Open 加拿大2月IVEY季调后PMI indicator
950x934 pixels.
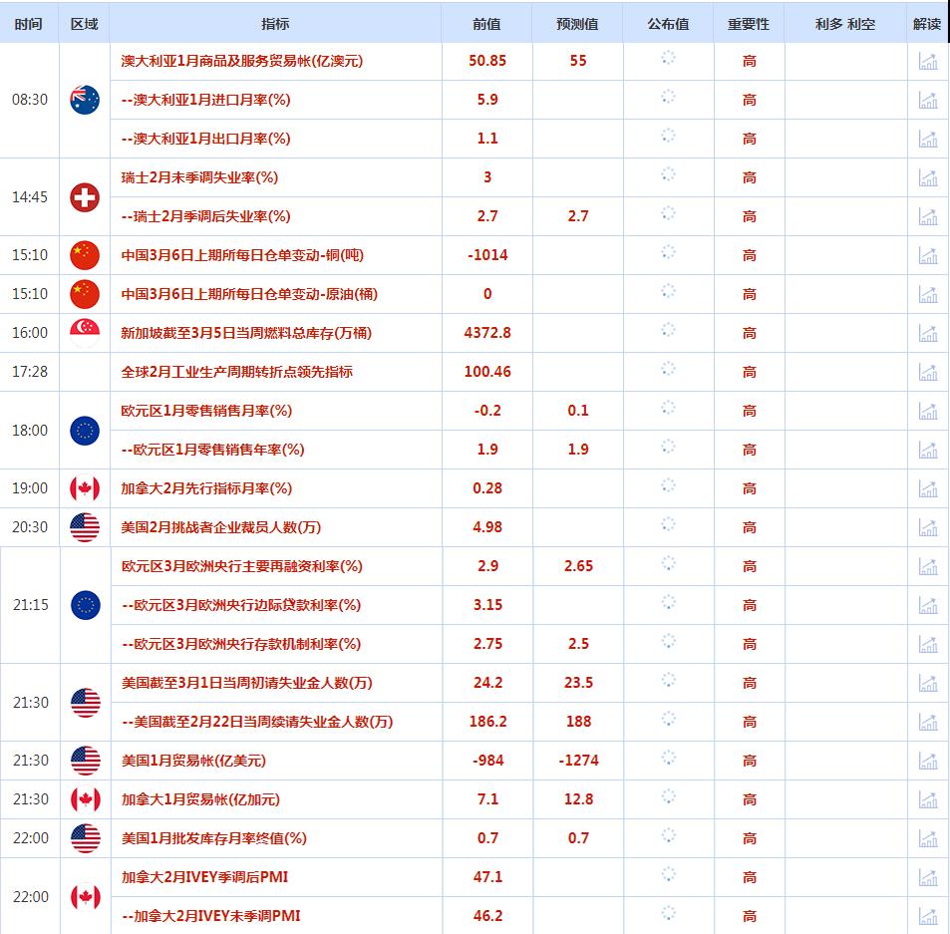[x=204, y=877]
